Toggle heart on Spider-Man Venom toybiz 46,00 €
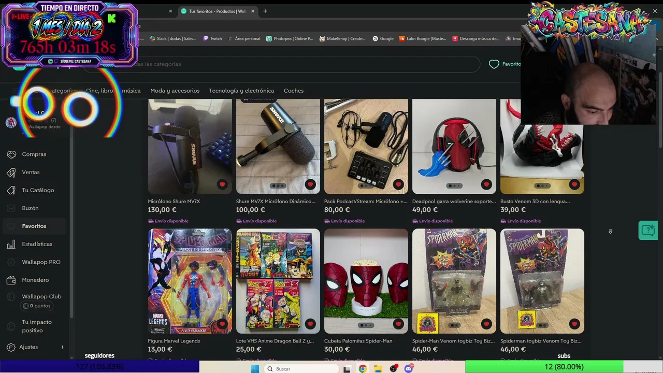 [486, 324]
